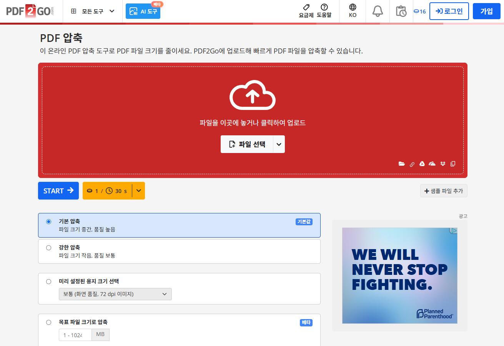The width and height of the screenshot is (504, 346).
Task: Upload a file from Google Drive
Action: [422, 164]
